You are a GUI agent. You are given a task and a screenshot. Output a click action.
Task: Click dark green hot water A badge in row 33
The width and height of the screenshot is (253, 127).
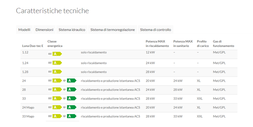coord(72,98)
